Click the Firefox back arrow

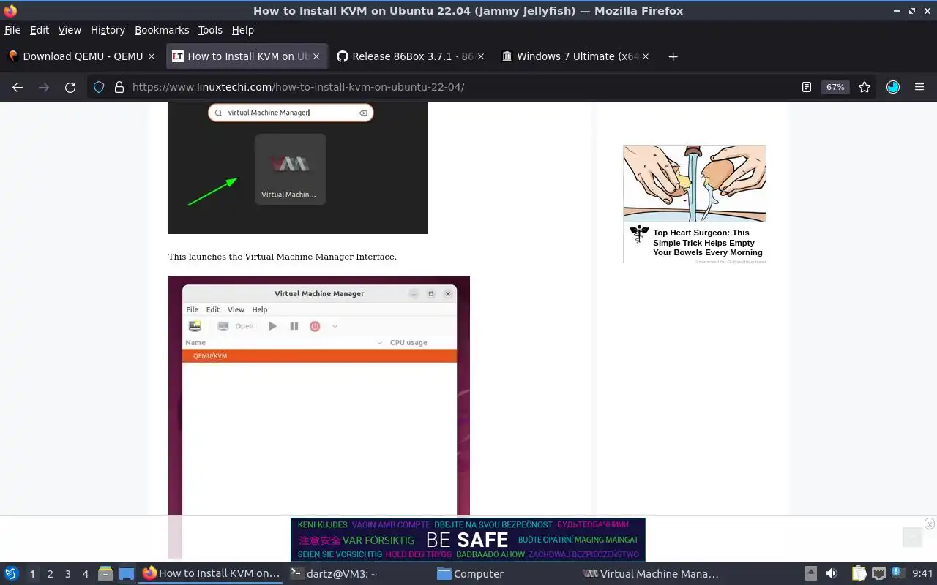coord(18,87)
